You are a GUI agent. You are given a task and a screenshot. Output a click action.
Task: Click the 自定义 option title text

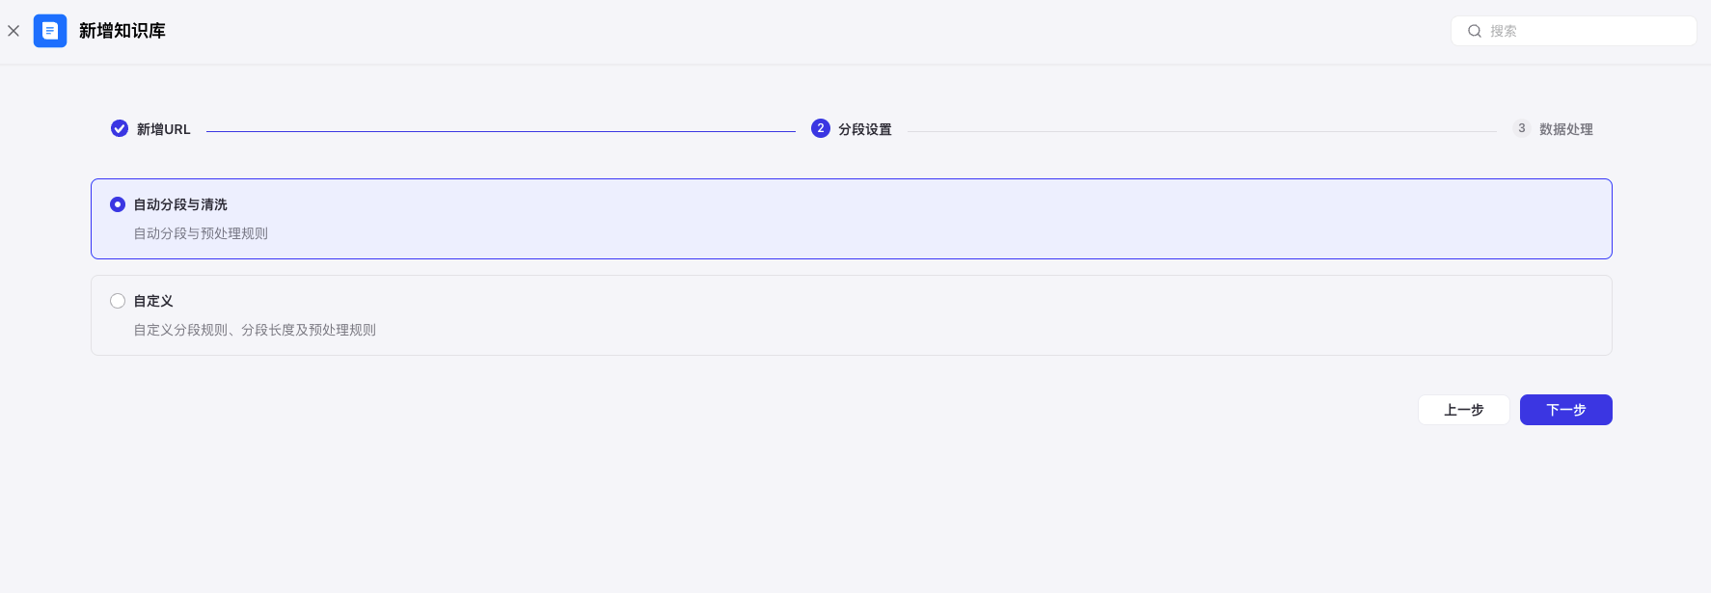153,301
